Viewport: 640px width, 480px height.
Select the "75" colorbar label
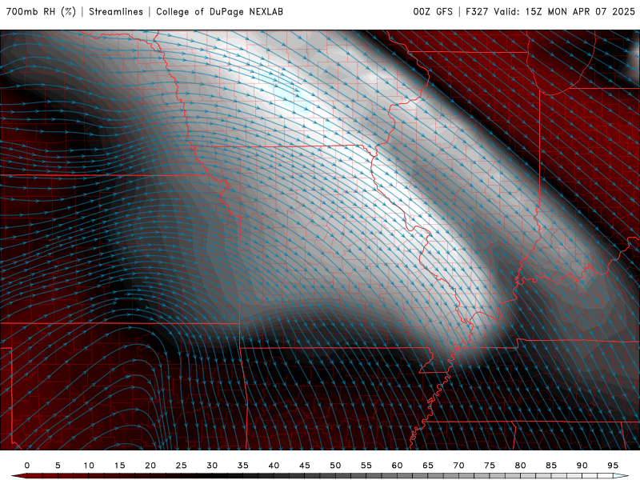(490, 466)
